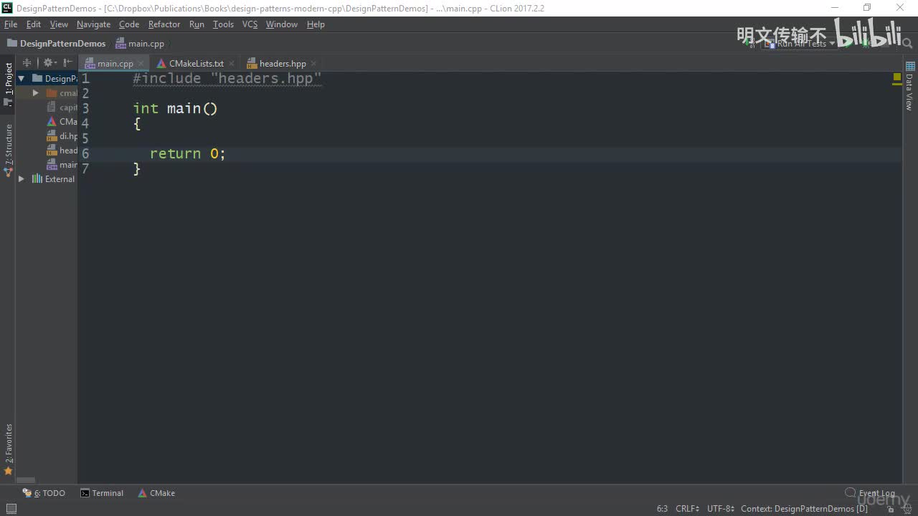The width and height of the screenshot is (918, 516).
Task: Select the CMakeLists file in project tree
Action: click(x=62, y=122)
